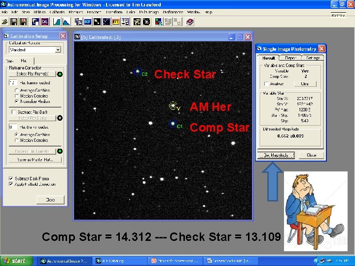Switch to the Report tab in photometry window
The width and height of the screenshot is (355, 266).
point(291,58)
